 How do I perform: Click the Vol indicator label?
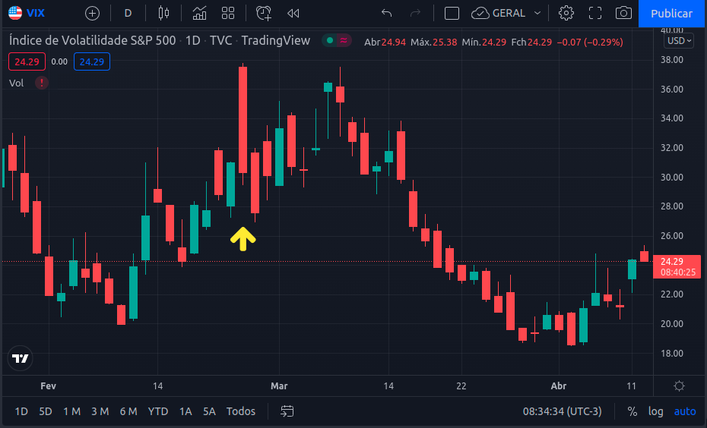(x=16, y=83)
